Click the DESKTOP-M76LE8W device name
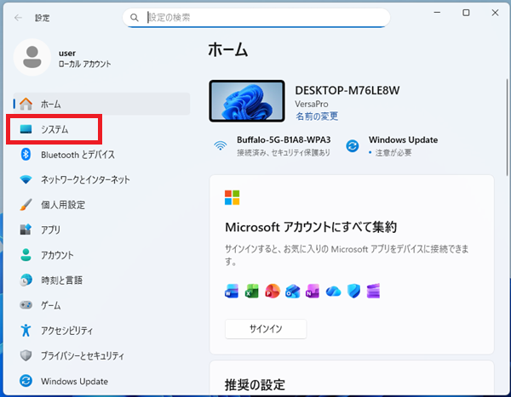Screen dimensions: 511x397 347,90
